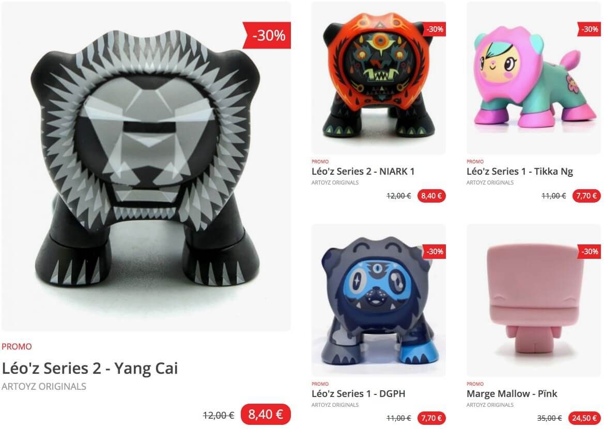
Task: Open the Tikka Ng pink figure thumbnail
Action: (534, 78)
